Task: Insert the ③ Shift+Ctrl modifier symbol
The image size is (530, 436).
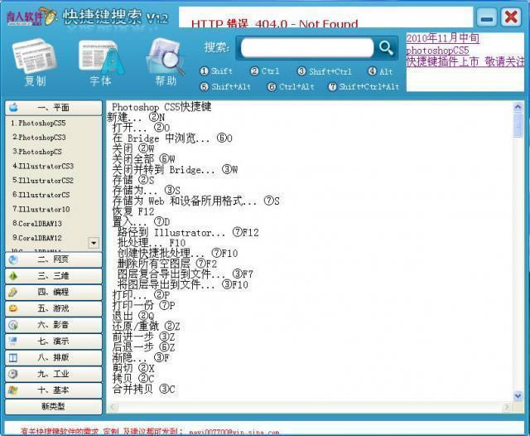Action: (x=325, y=71)
